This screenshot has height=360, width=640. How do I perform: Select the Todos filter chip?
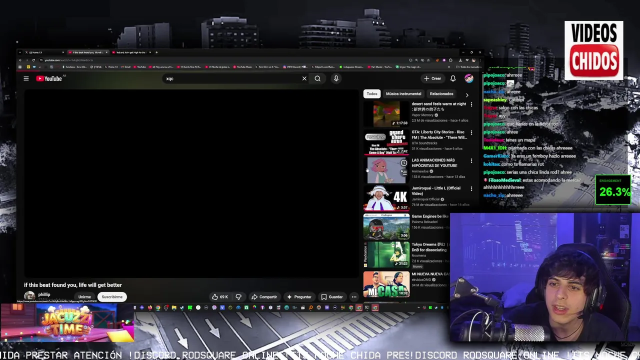pyautogui.click(x=372, y=93)
